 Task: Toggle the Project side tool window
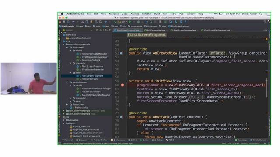click(59, 35)
